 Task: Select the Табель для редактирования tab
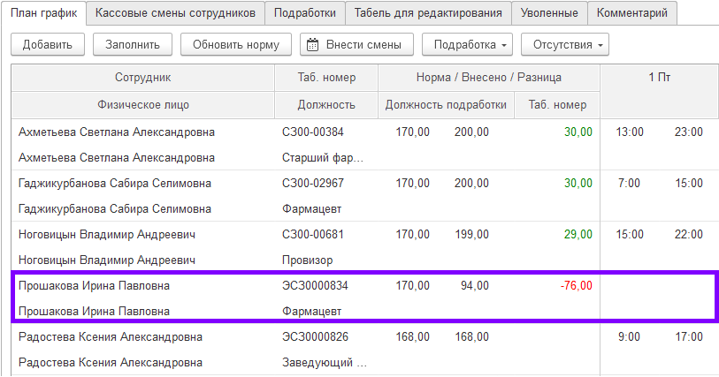(x=428, y=13)
